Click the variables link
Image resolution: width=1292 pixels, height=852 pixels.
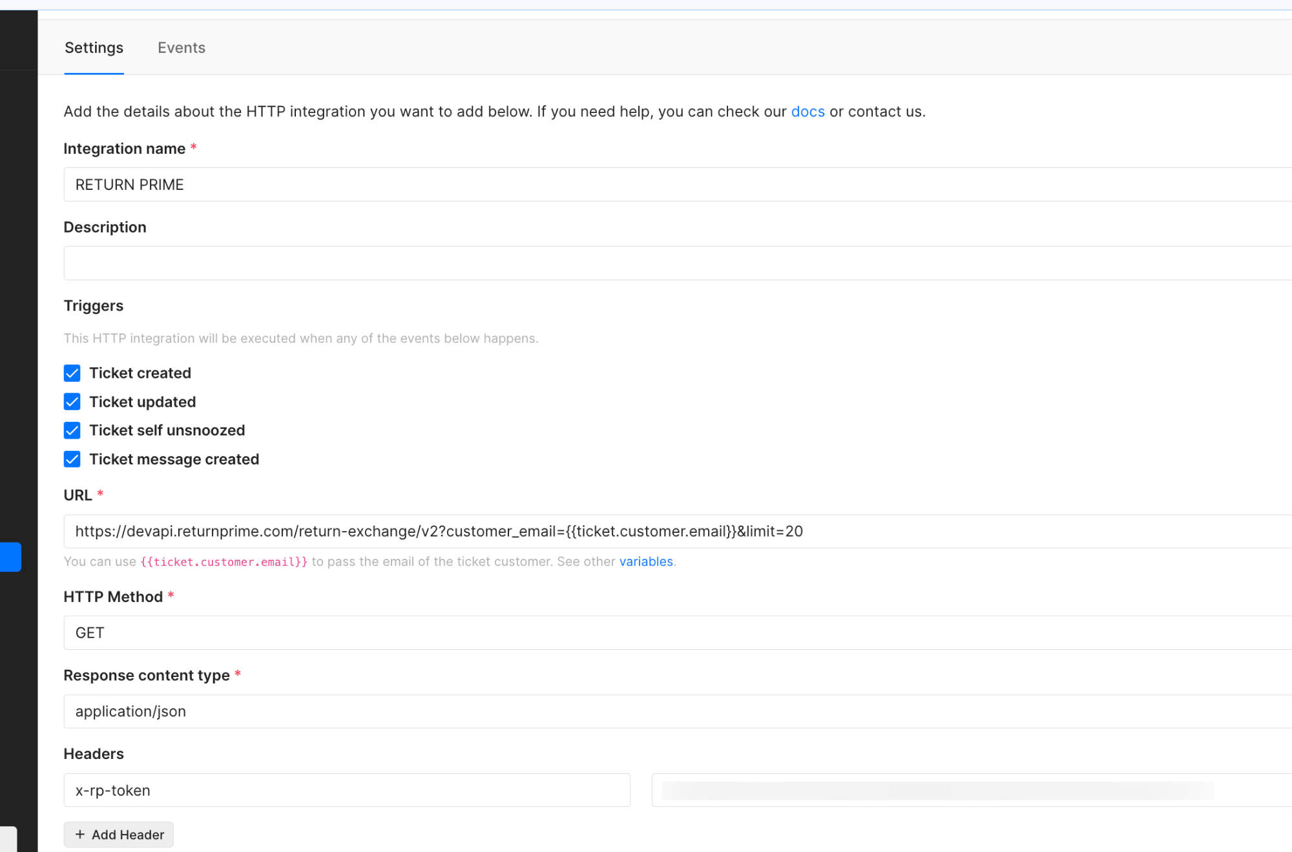click(x=645, y=561)
